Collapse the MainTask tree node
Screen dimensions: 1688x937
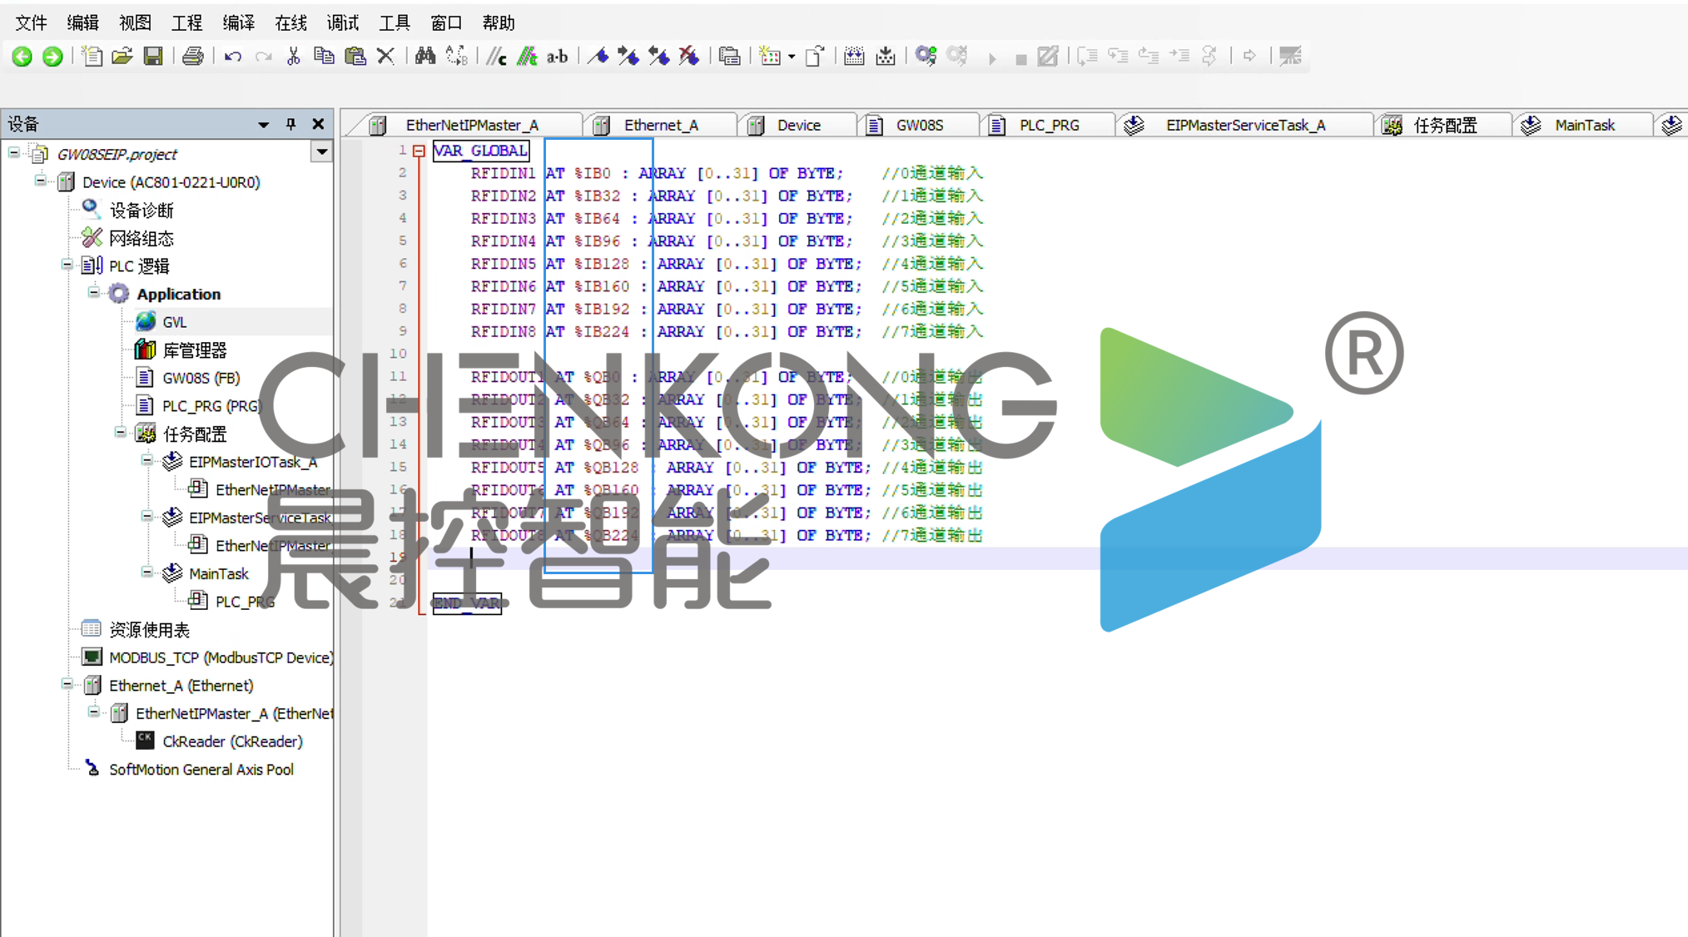point(147,572)
